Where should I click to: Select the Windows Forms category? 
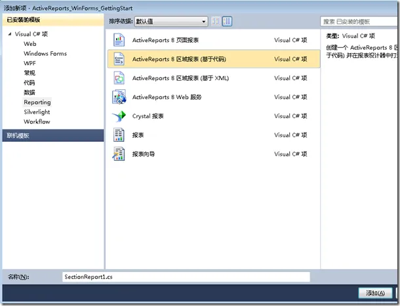pyautogui.click(x=45, y=54)
